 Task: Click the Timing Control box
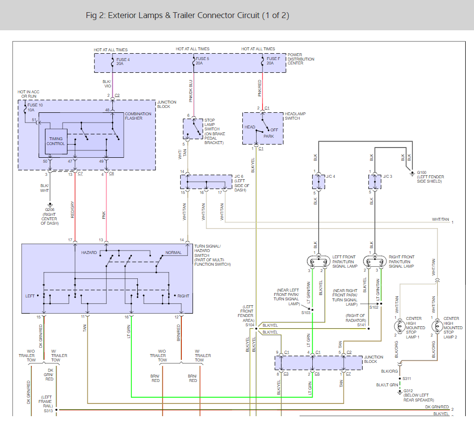56,142
